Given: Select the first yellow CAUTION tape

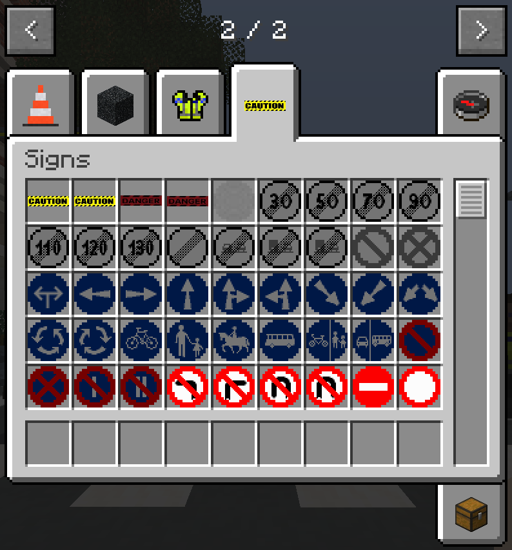Looking at the screenshot, I should 48,201.
